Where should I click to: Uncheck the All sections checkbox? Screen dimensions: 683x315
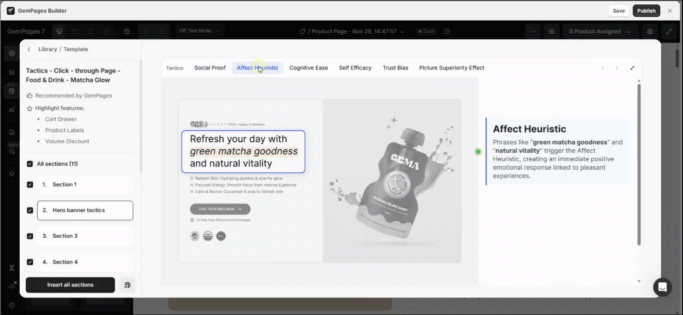[30, 164]
